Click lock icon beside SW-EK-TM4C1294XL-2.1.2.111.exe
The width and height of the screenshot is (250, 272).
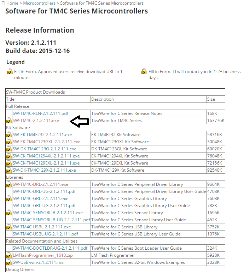(9, 156)
